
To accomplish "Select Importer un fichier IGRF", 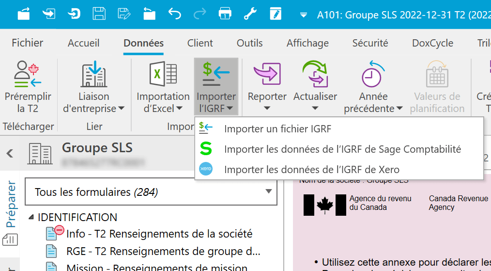I will [x=277, y=129].
